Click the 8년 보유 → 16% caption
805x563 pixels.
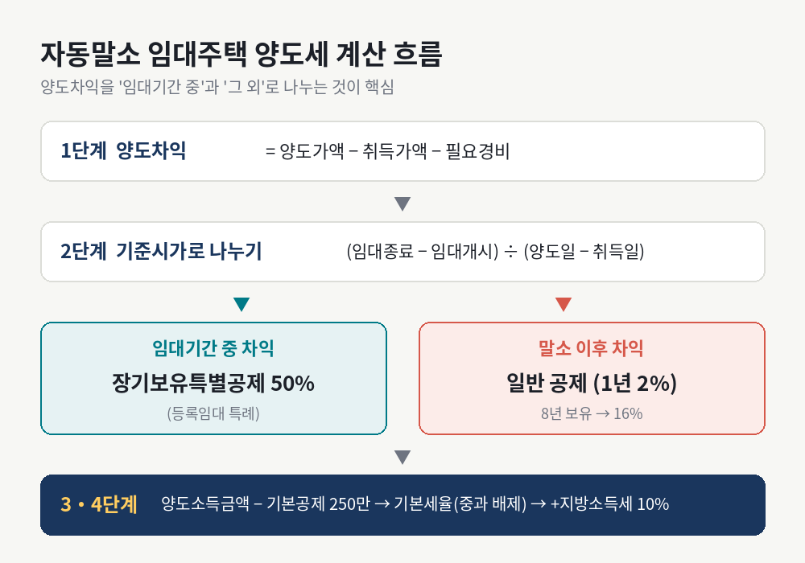(592, 413)
